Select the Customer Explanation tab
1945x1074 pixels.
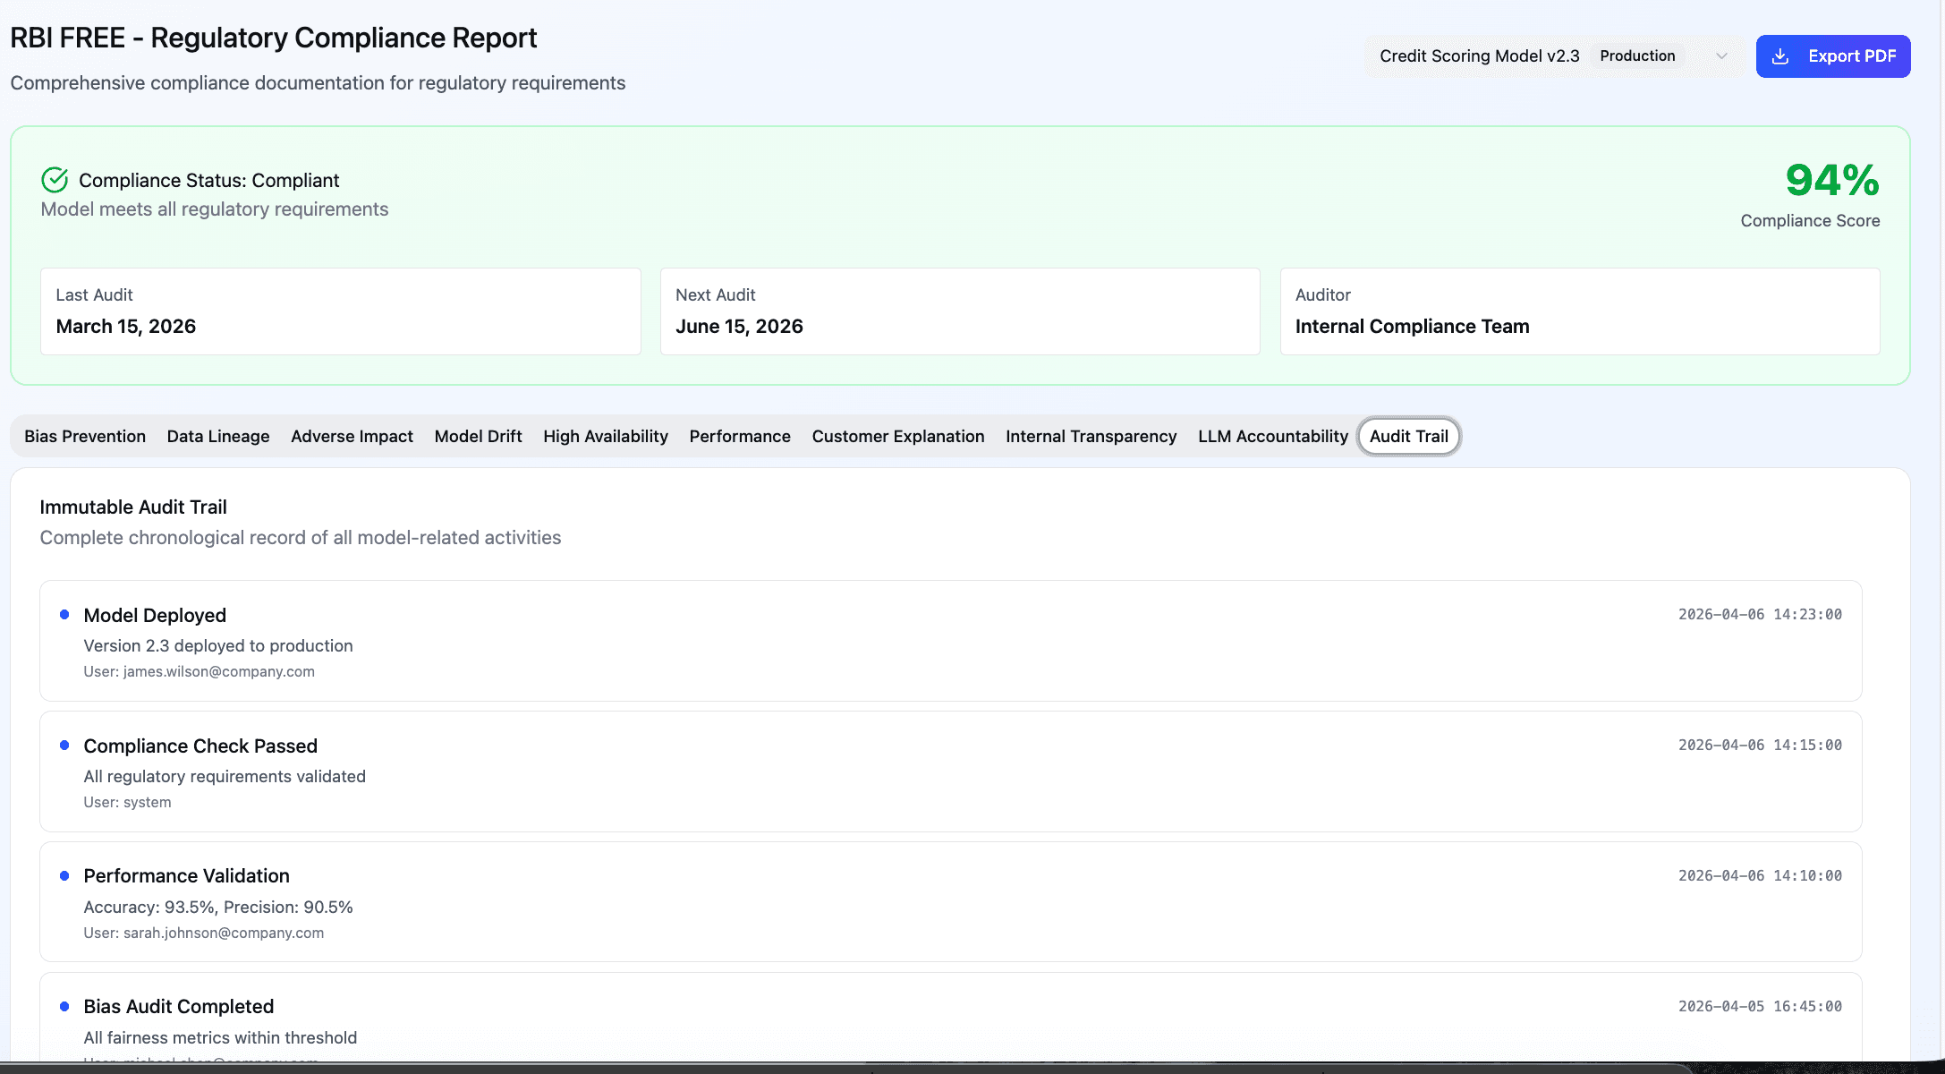point(898,436)
